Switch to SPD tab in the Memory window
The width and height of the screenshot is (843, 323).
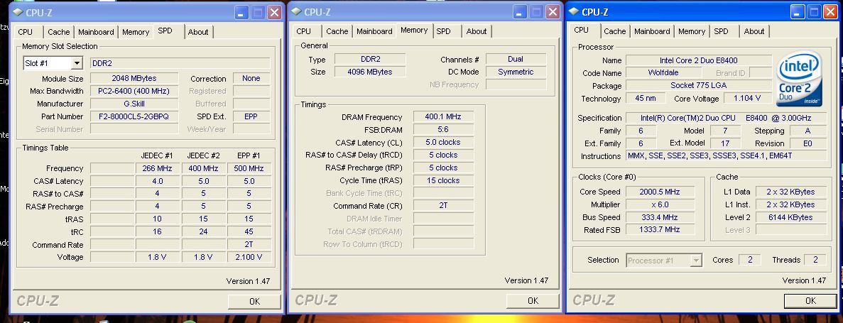coord(444,32)
